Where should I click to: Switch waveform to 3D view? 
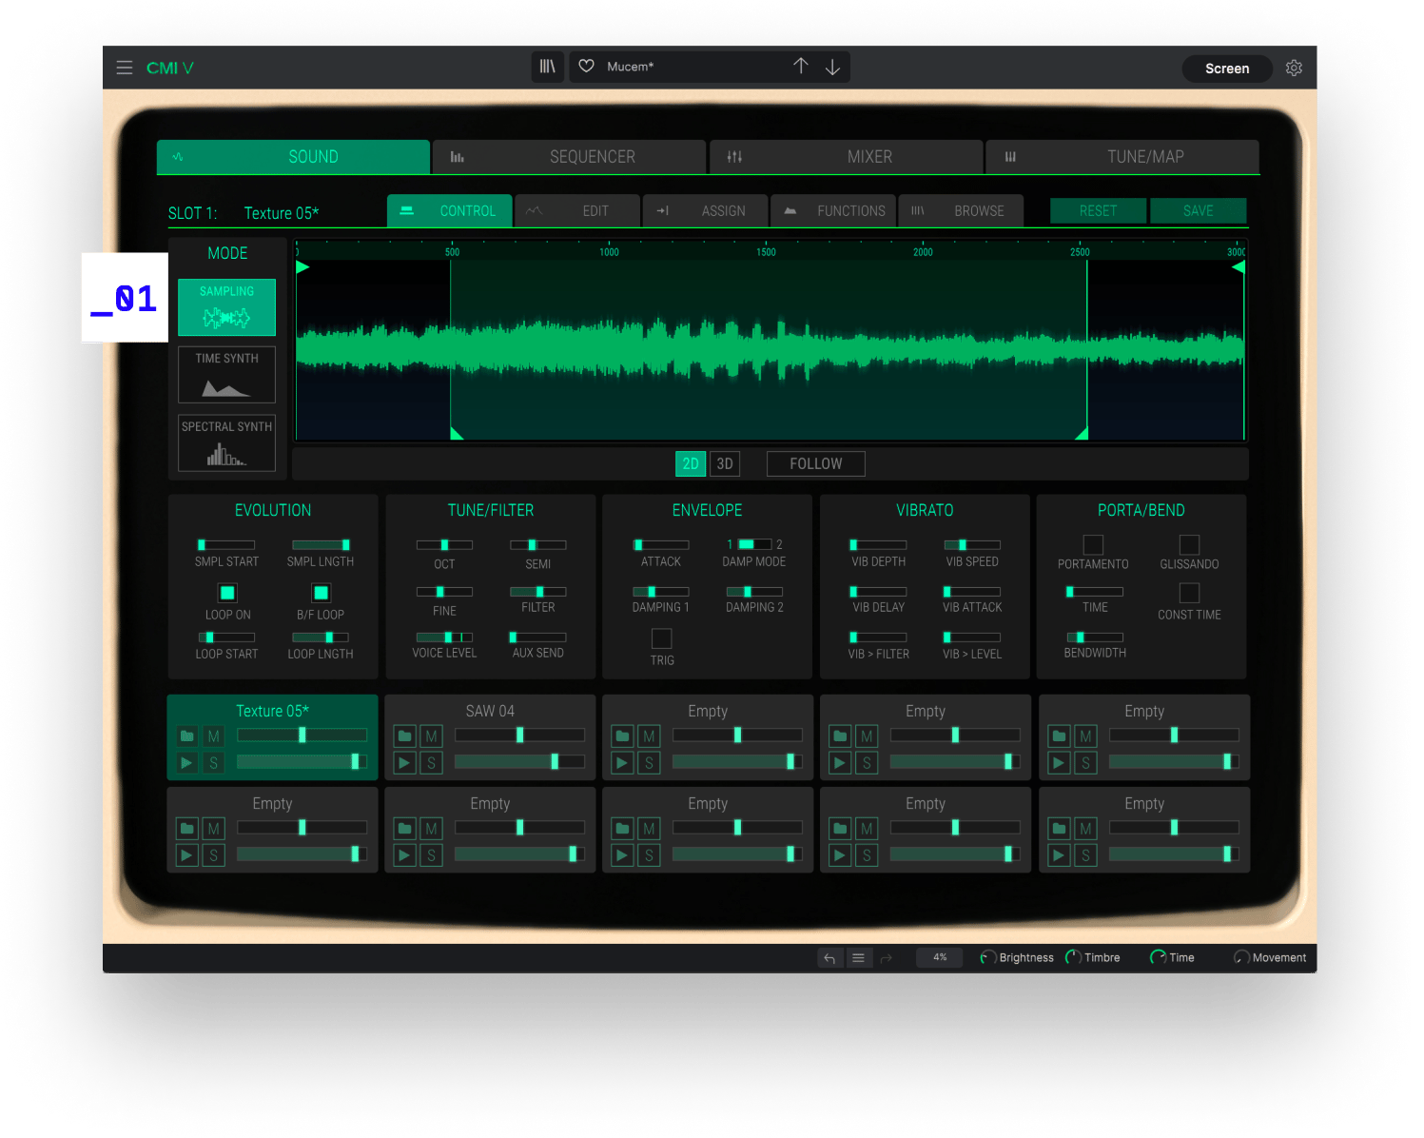point(725,463)
